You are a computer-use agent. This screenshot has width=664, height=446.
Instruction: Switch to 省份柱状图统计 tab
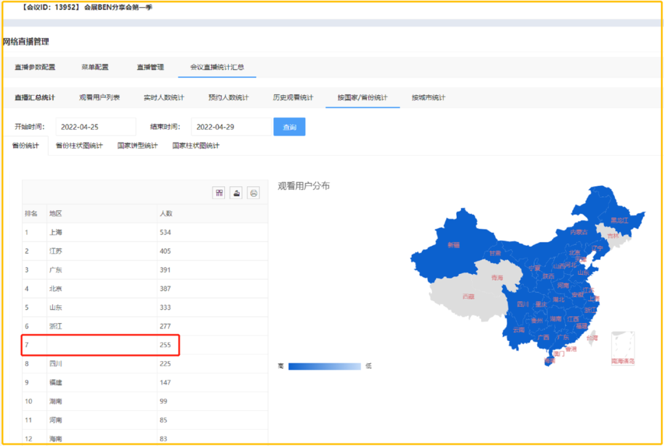[79, 146]
